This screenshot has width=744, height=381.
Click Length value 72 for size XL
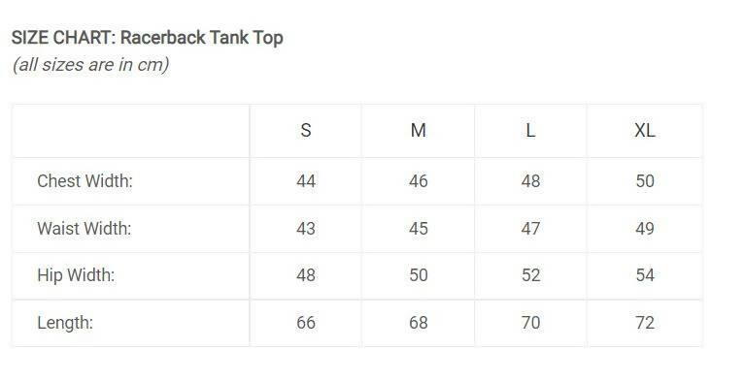pyautogui.click(x=645, y=323)
